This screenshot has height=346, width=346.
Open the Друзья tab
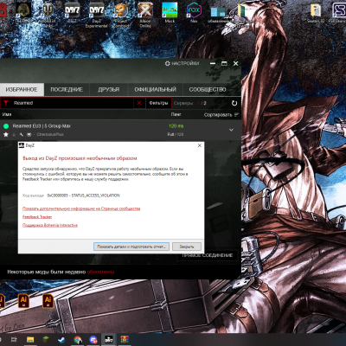coord(108,90)
